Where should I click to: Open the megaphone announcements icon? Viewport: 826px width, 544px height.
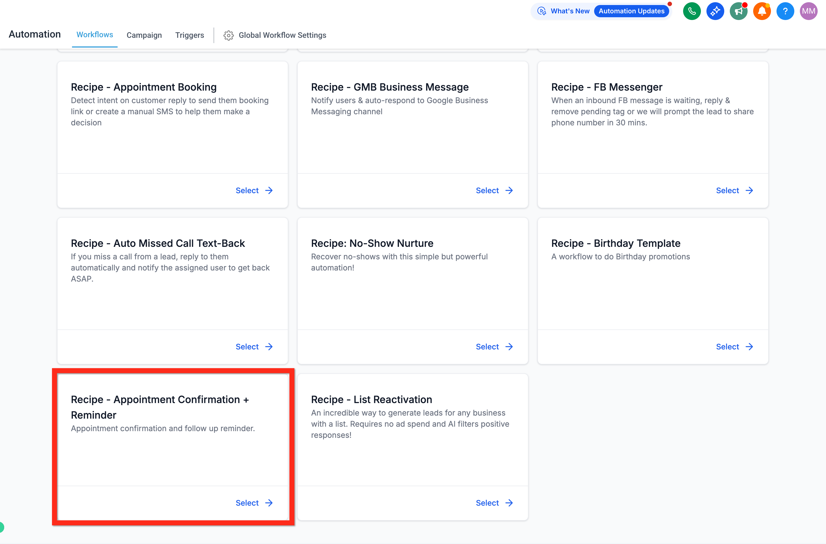click(x=738, y=11)
